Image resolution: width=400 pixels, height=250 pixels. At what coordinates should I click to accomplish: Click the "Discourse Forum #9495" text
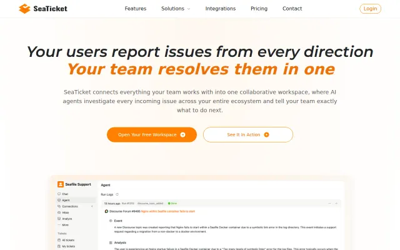125,211
